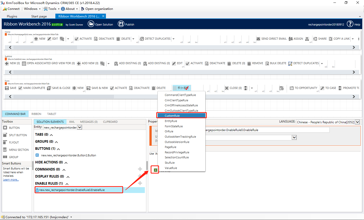Viewport: 364px width, 220px height.
Task: Collapse the GROUPS (0) section
Action: click(56, 142)
